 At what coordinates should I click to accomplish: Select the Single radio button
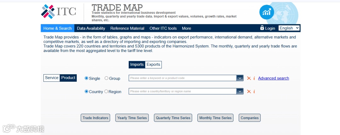click(86, 78)
